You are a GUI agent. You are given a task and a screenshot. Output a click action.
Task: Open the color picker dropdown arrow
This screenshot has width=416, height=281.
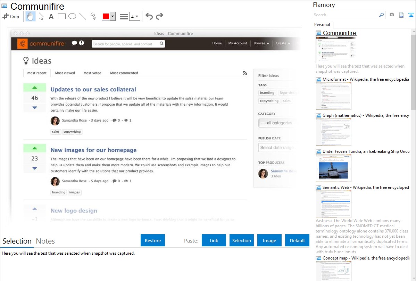[113, 16]
